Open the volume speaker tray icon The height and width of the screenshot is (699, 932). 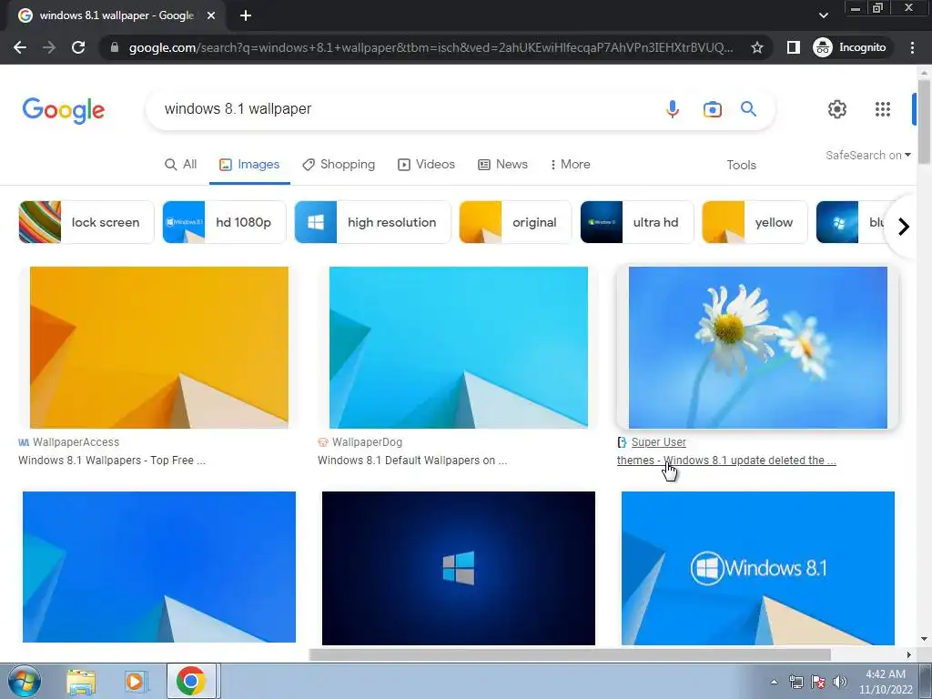click(839, 682)
